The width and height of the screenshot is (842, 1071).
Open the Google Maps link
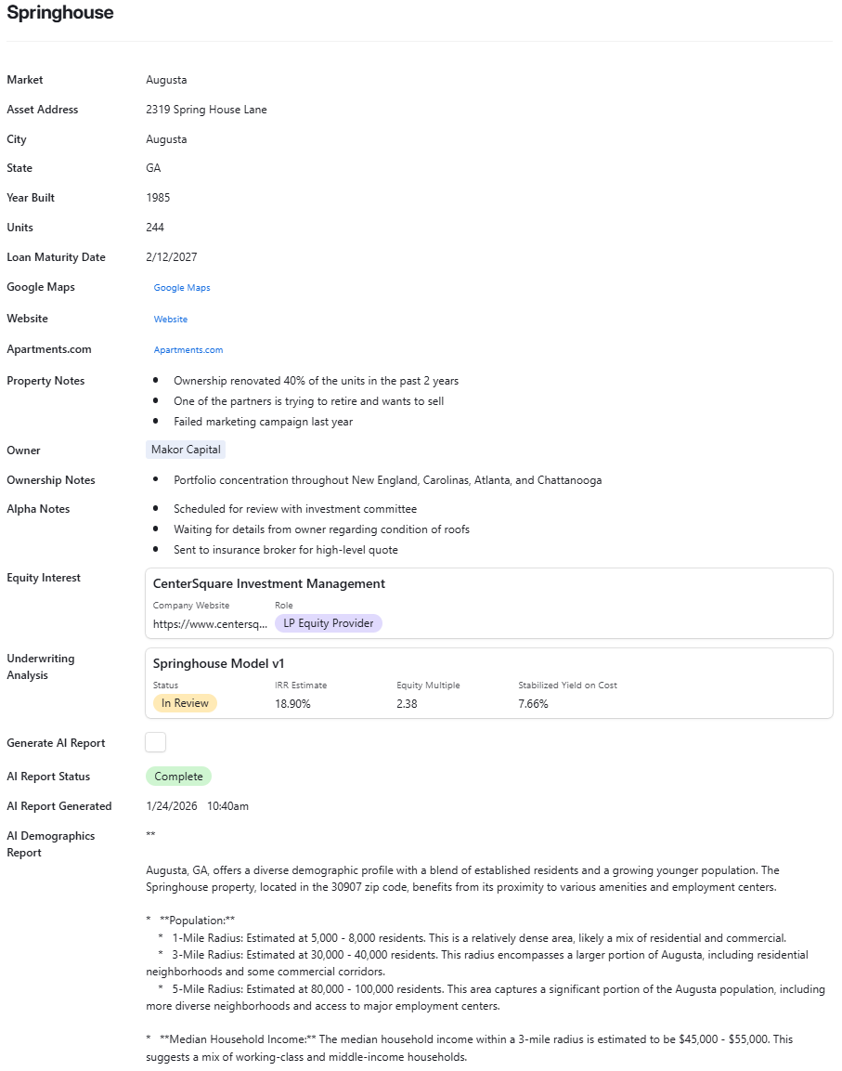pos(182,287)
